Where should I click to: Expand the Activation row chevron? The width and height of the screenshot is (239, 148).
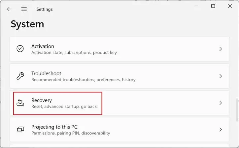221,49
